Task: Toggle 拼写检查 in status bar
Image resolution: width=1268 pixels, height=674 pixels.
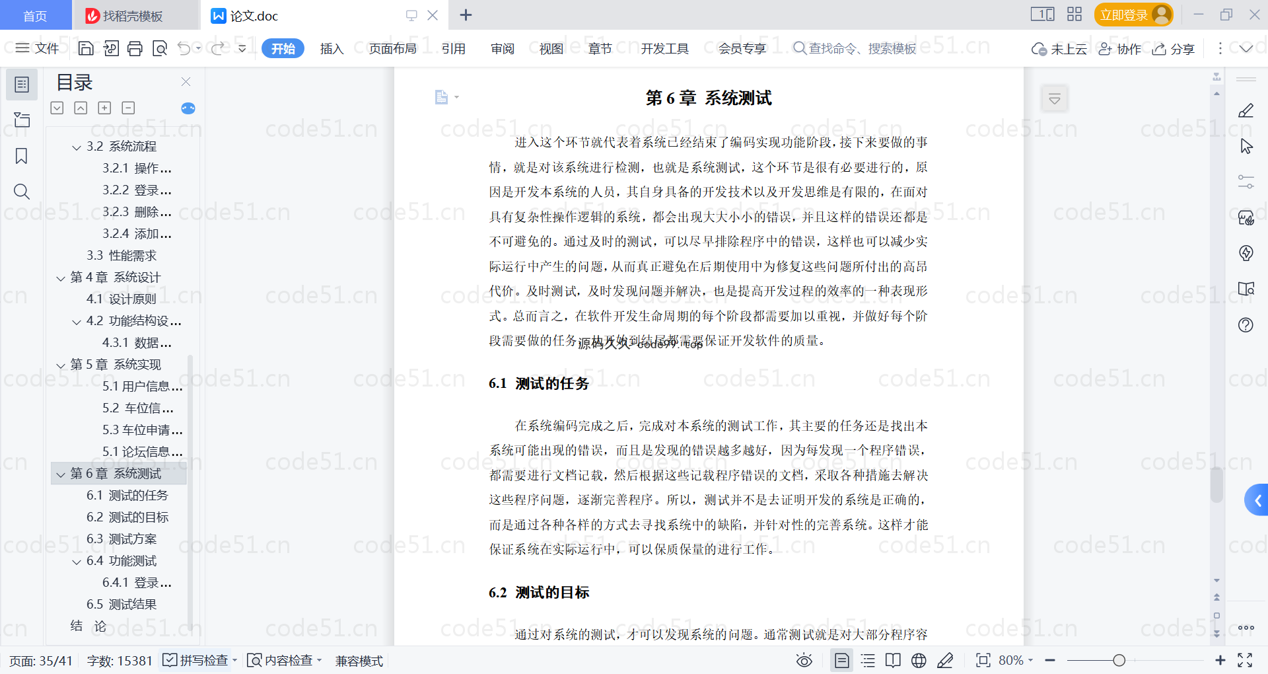Action: point(199,660)
